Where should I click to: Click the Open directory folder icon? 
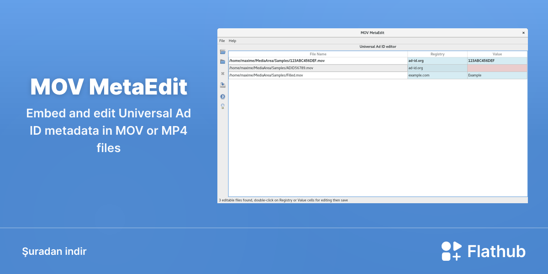(x=222, y=62)
